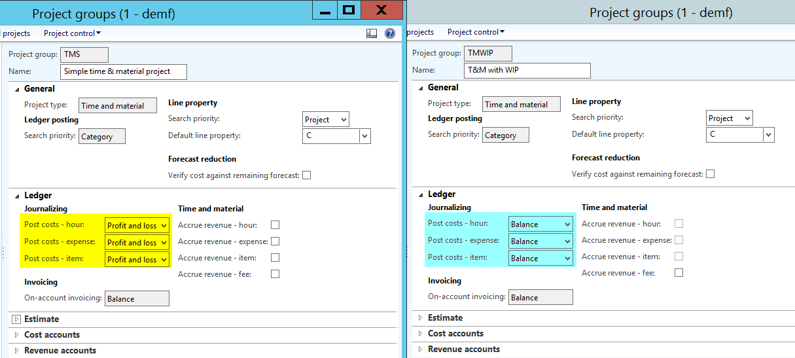Viewport: 795px width, 358px height.
Task: Toggle Accrue revenue - fee in right form
Action: [x=679, y=273]
